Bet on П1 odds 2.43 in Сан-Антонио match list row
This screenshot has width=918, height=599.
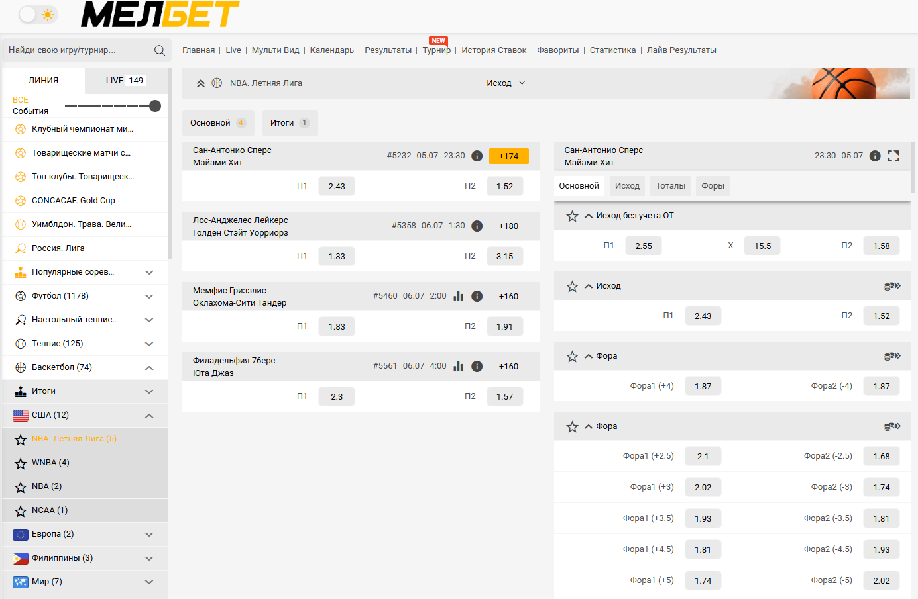click(x=337, y=187)
